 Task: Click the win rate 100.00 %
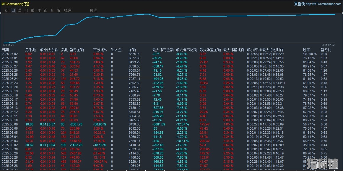(310, 54)
